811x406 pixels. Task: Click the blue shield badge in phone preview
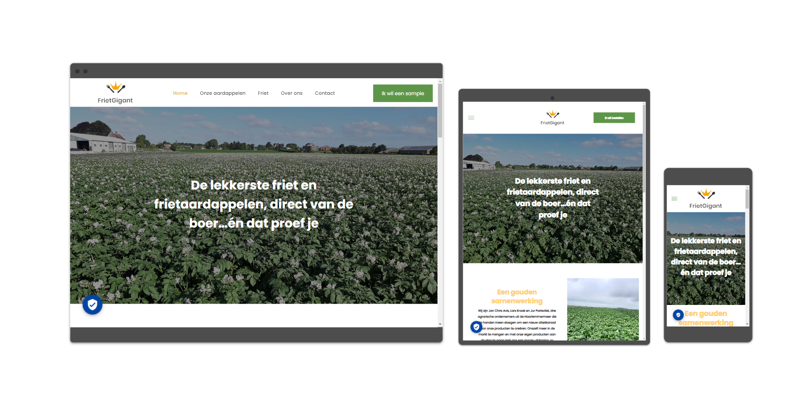click(678, 315)
